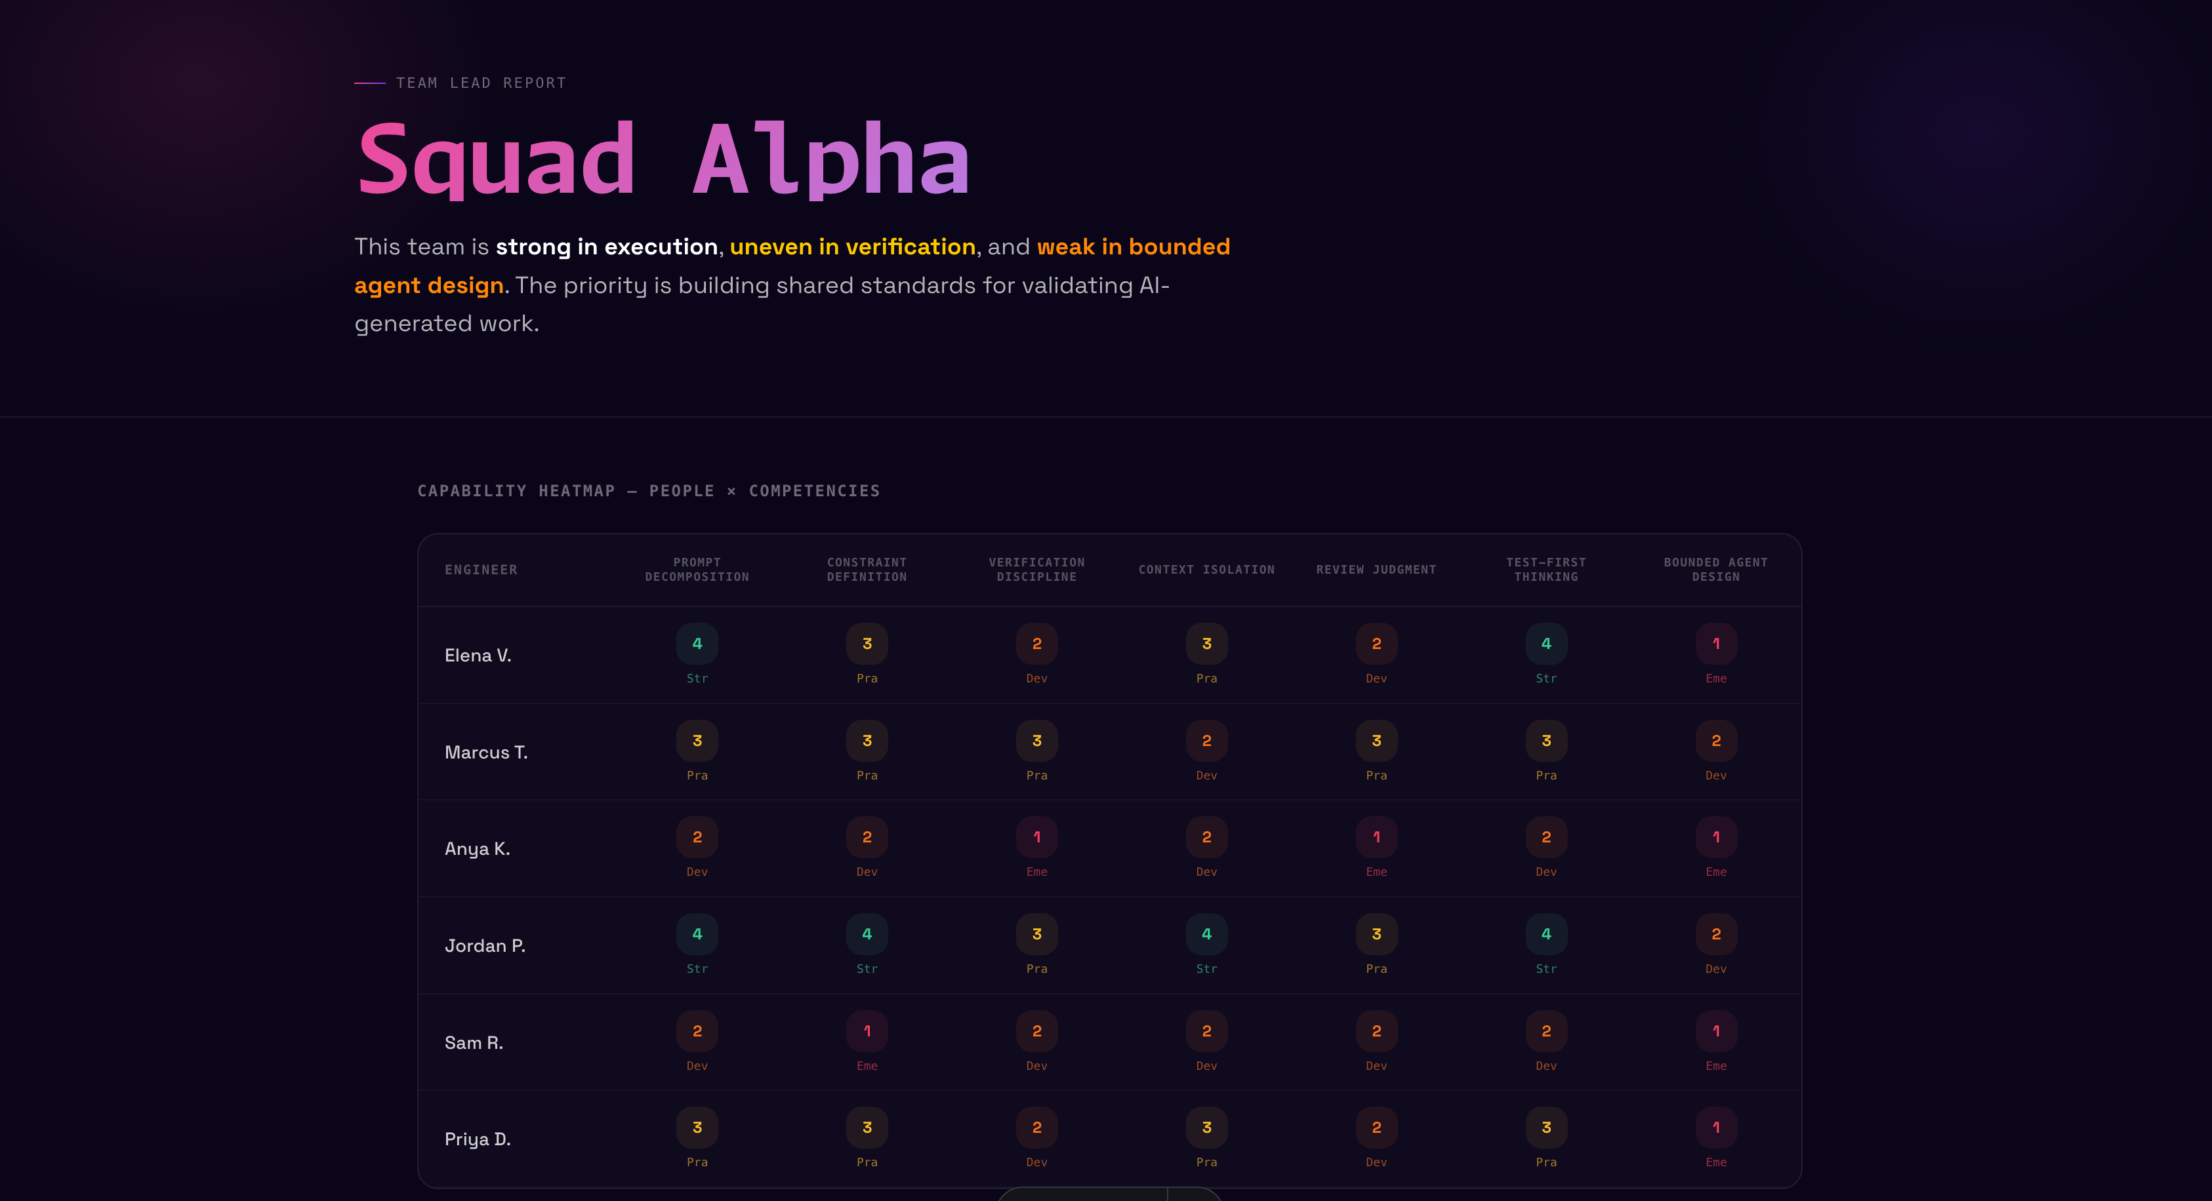Open Jordan P.'s Prompt Decomposition score 4
Viewport: 2212px width, 1201px height.
click(697, 934)
